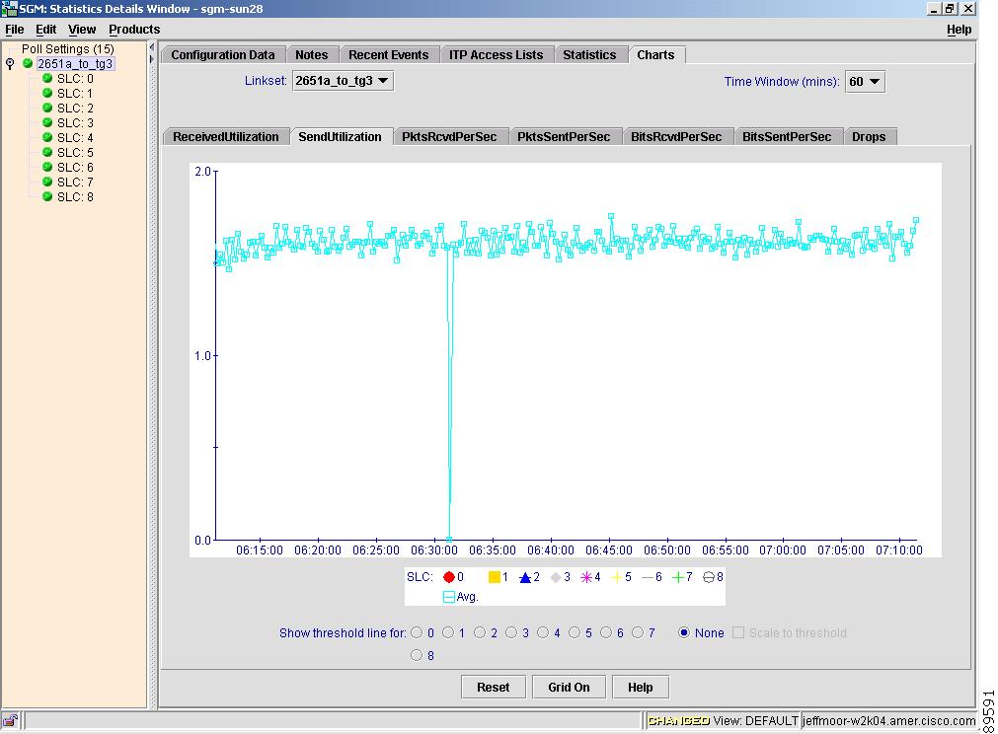The height and width of the screenshot is (734, 998).
Task: Open the Time Window minutes dropdown
Action: point(865,82)
